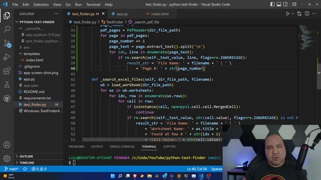Open Customize Layout icon in title bar
This screenshot has width=321, height=180.
click(294, 4)
